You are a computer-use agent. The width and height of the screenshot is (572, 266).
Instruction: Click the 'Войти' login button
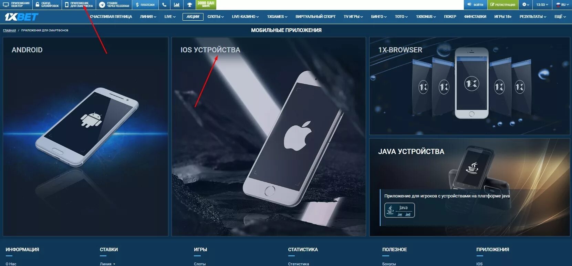(x=475, y=5)
